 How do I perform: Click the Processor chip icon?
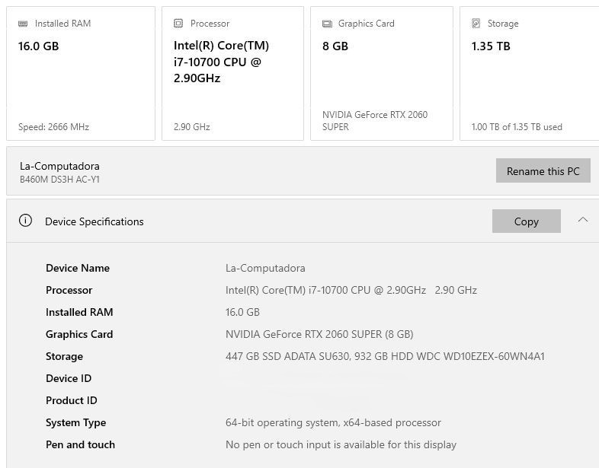point(178,24)
